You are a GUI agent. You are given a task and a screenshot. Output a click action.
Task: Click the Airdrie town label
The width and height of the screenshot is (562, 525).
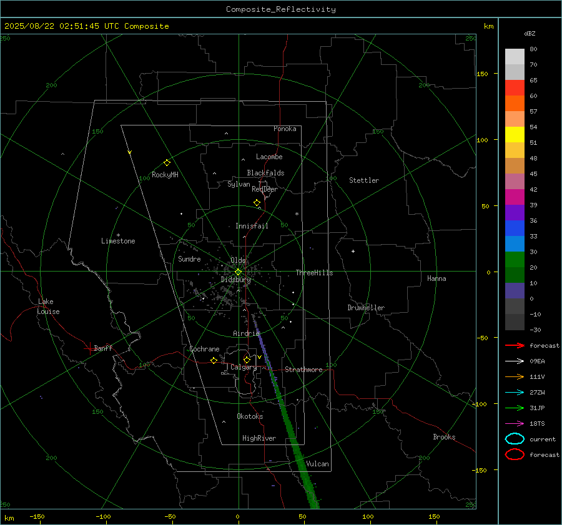pos(246,333)
